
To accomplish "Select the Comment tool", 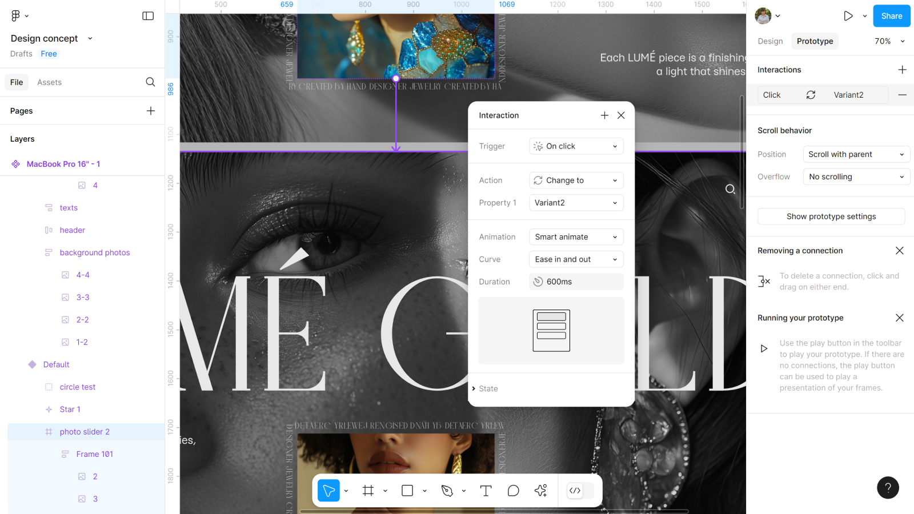I will pos(513,491).
